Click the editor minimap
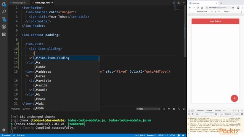 tap(179, 8)
